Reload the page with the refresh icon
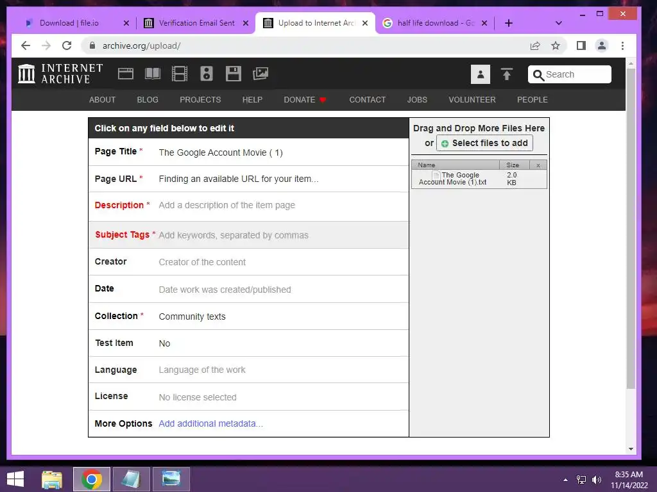The width and height of the screenshot is (657, 492). click(x=67, y=45)
